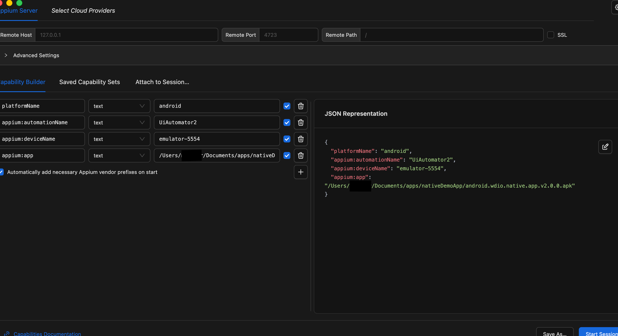Disable the appium:deviceName capability checkbox
618x336 pixels.
pyautogui.click(x=287, y=139)
